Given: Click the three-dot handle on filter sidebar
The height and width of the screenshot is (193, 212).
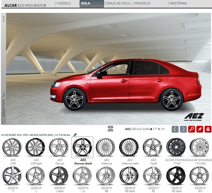Looking at the screenshot, I should [4, 19].
